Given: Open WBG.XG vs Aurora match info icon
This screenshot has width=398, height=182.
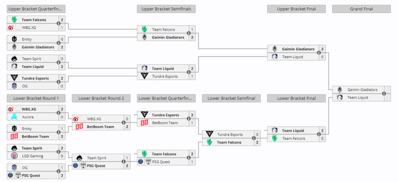Looking at the screenshot, I should (x=59, y=113).
